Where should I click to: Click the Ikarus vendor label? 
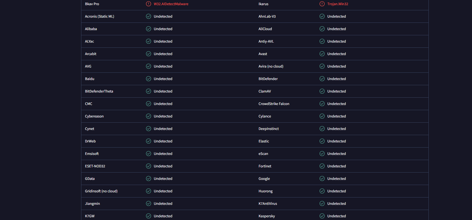(x=263, y=4)
